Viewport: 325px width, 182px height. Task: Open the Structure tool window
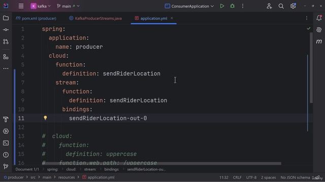(6, 57)
